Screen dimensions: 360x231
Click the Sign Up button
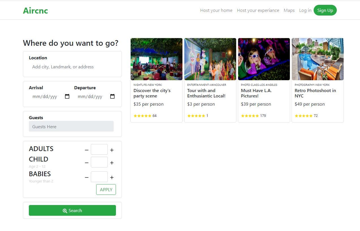(325, 10)
